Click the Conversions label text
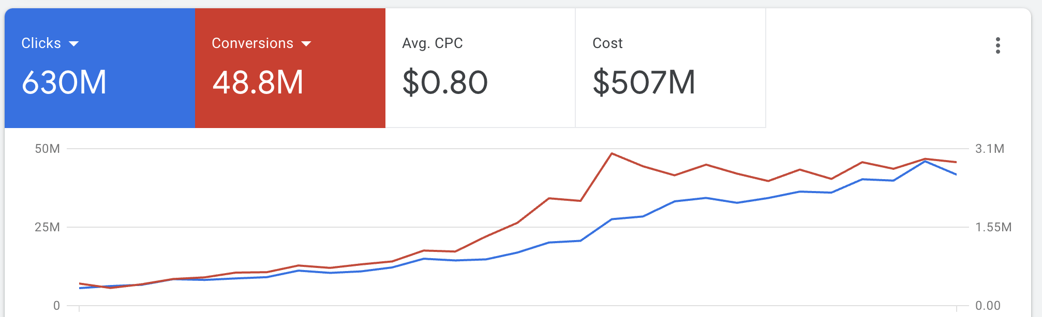Image resolution: width=1042 pixels, height=317 pixels. [x=252, y=43]
